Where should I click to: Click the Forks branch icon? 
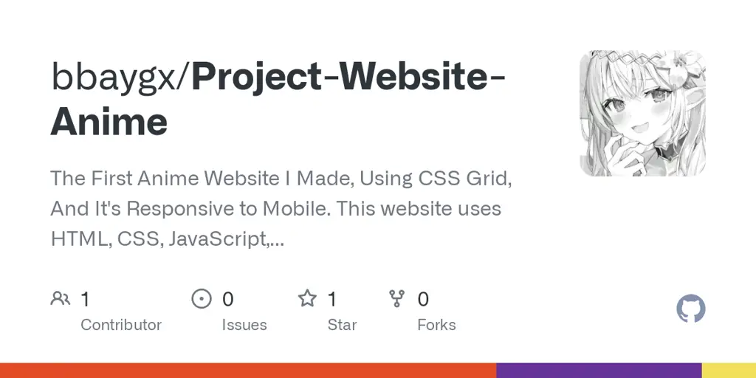[x=397, y=299]
